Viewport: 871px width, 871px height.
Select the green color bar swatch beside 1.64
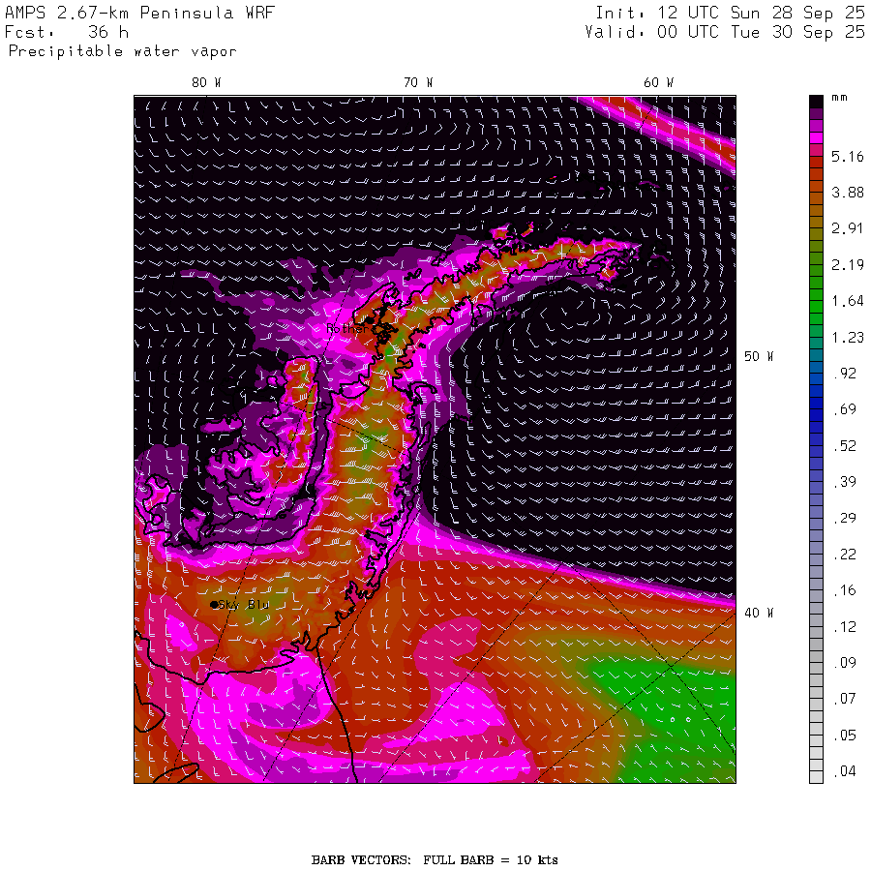816,301
